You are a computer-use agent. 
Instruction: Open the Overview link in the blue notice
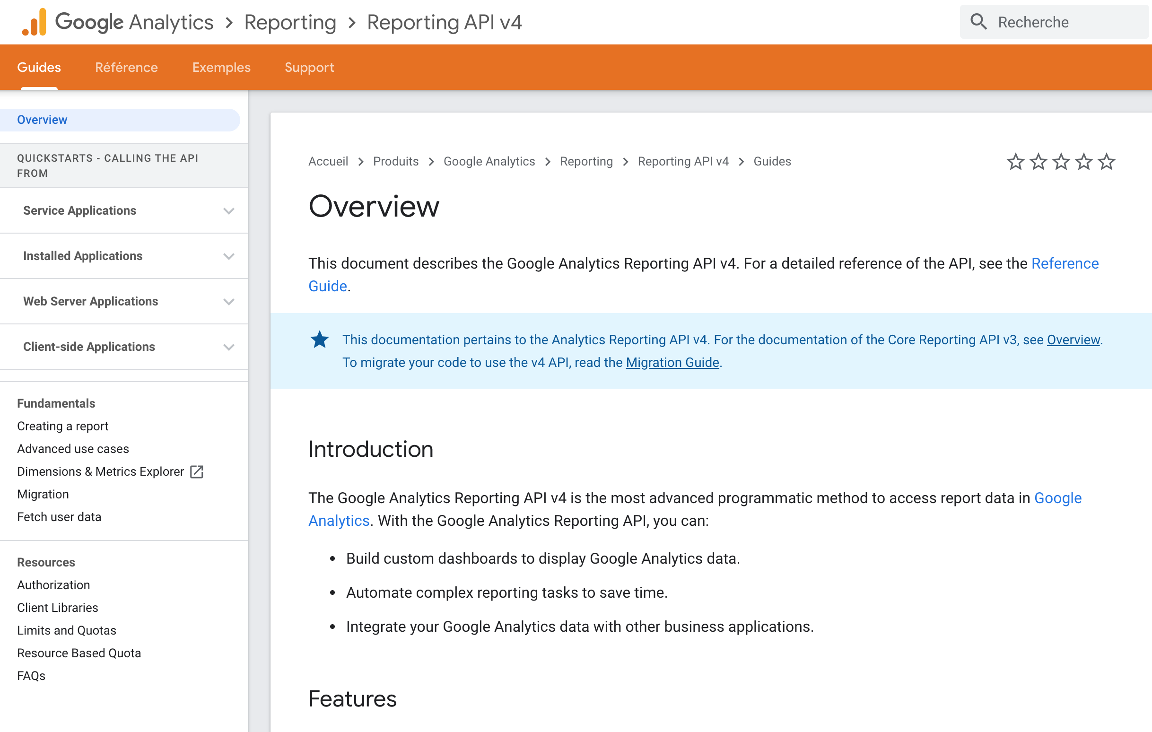pos(1073,340)
